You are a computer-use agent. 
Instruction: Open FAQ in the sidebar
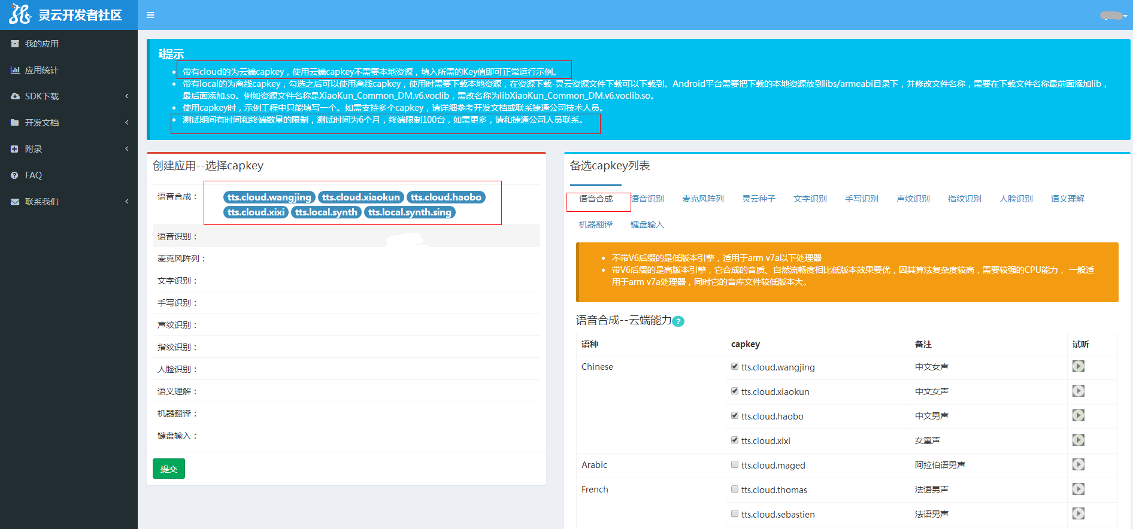click(x=69, y=175)
